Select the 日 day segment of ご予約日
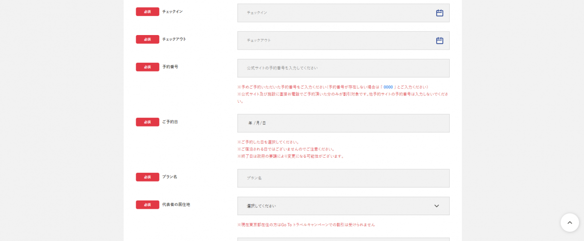 264,123
